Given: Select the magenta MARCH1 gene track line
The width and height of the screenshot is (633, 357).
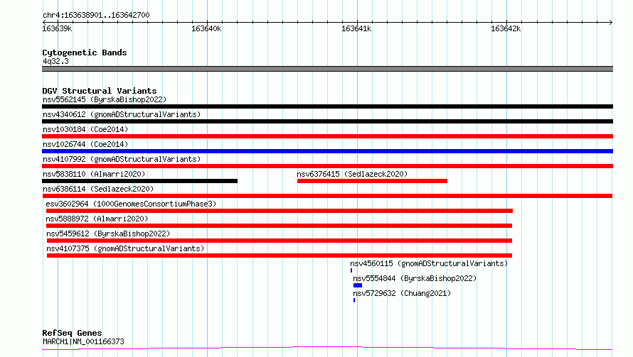Looking at the screenshot, I should [x=327, y=348].
